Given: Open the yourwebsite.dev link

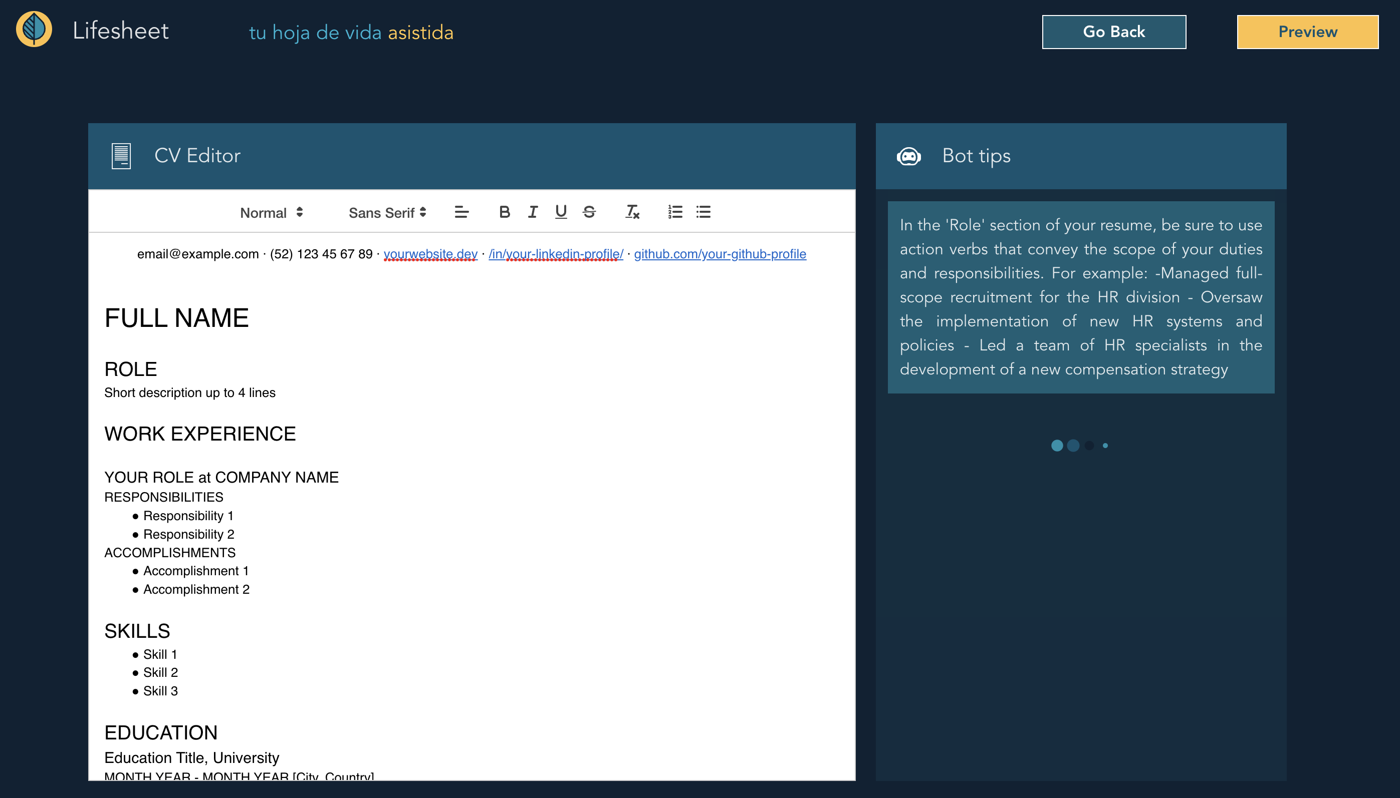Looking at the screenshot, I should tap(430, 254).
